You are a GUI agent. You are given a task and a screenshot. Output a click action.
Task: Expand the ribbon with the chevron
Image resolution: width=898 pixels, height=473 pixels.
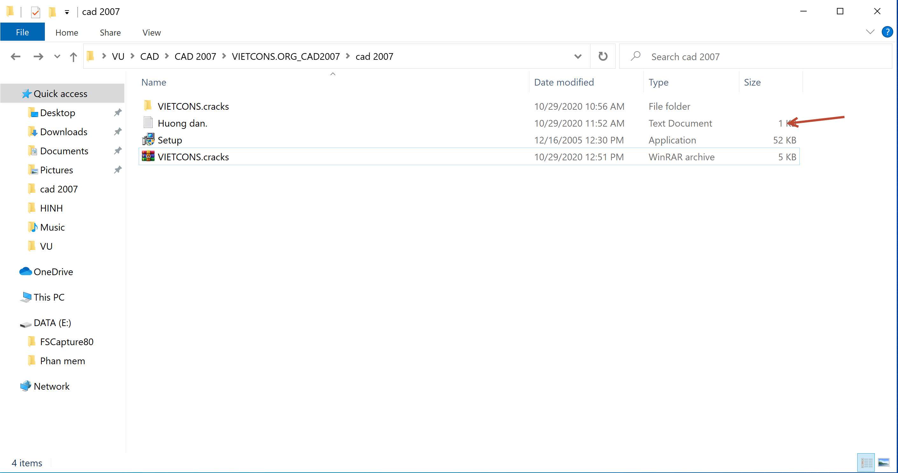click(x=870, y=32)
